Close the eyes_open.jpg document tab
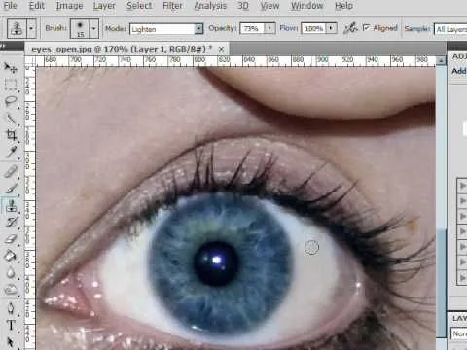This screenshot has height=350, width=467. 221,50
